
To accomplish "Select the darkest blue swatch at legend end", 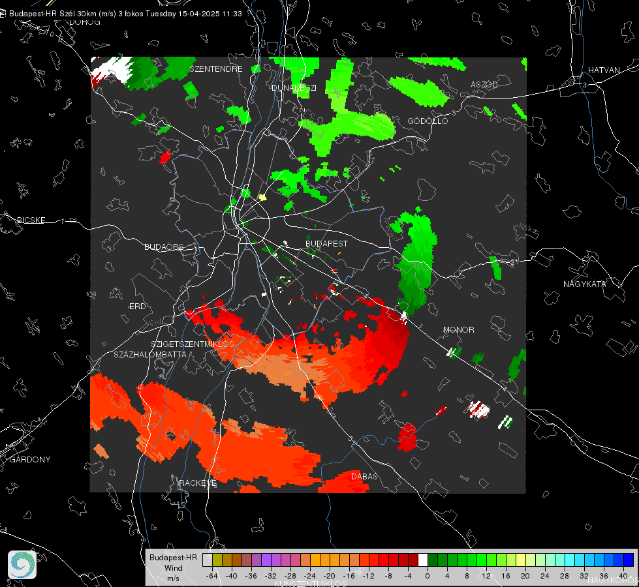I will (629, 560).
